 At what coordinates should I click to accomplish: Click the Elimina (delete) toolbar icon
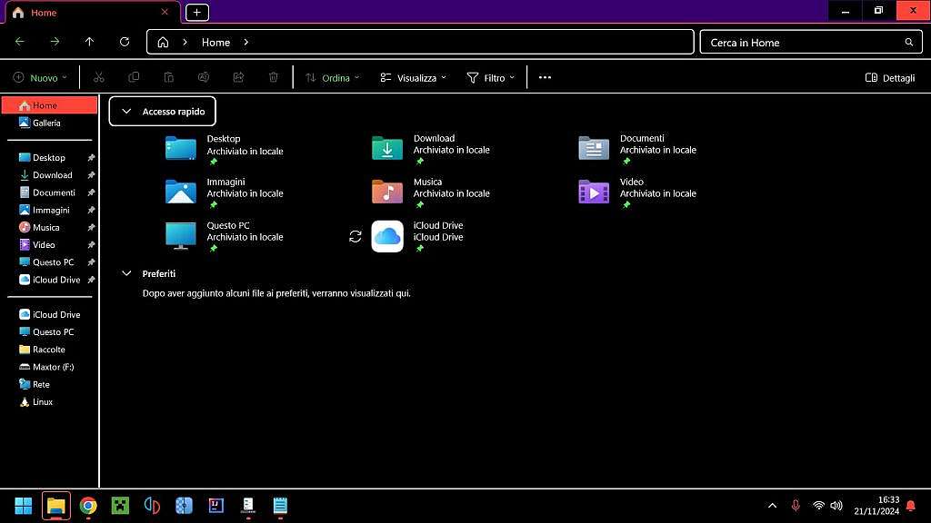[273, 77]
